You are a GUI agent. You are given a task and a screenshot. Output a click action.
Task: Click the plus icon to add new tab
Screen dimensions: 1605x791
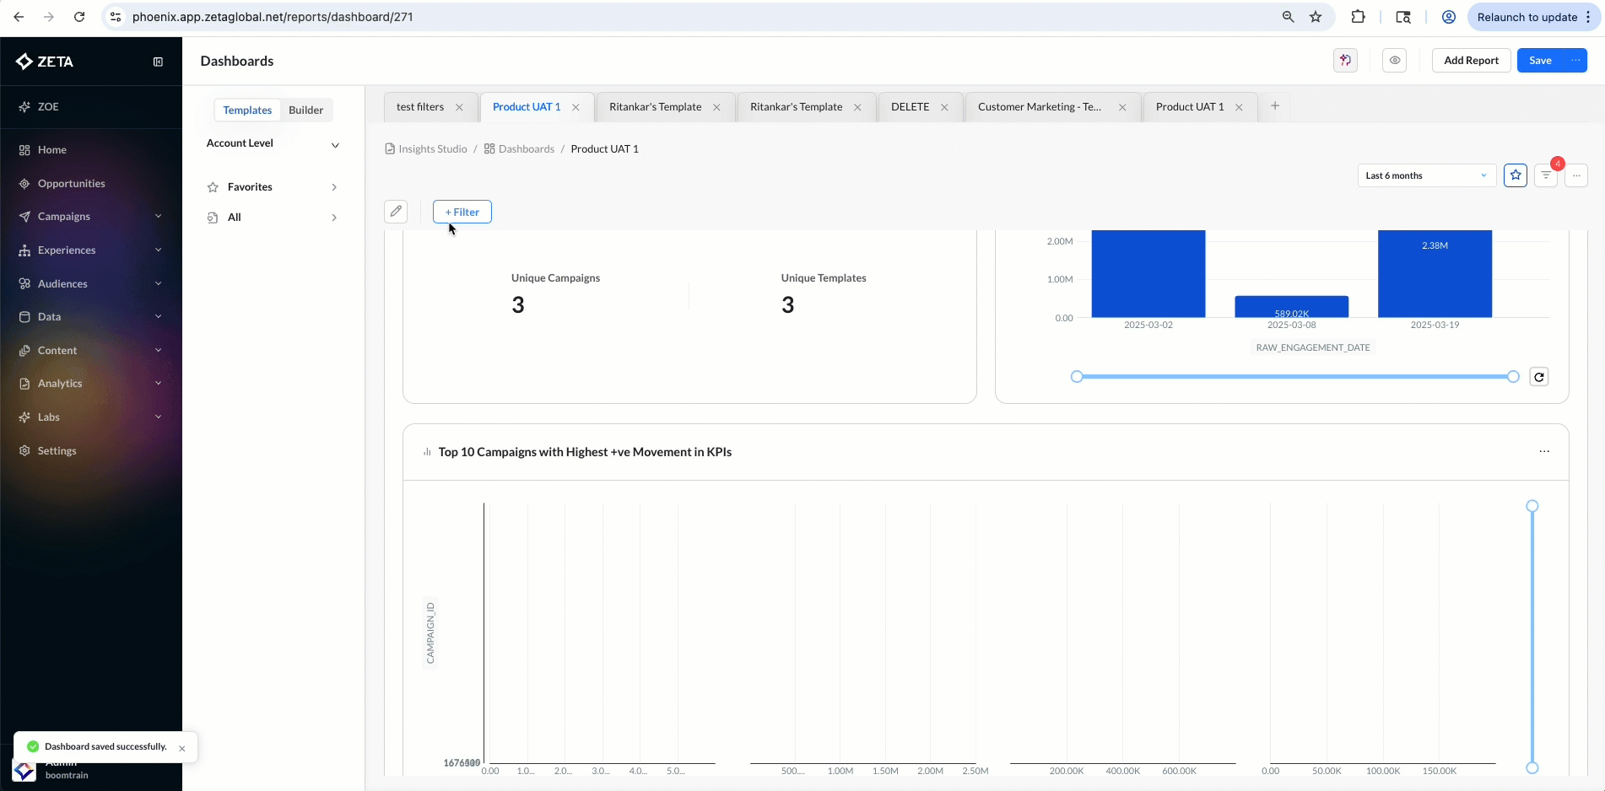pos(1275,106)
